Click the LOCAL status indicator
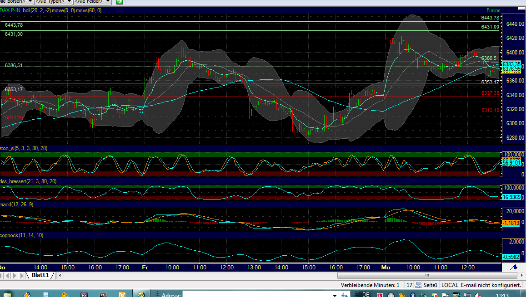Screen dimensions: 526x297 pyautogui.click(x=449, y=285)
